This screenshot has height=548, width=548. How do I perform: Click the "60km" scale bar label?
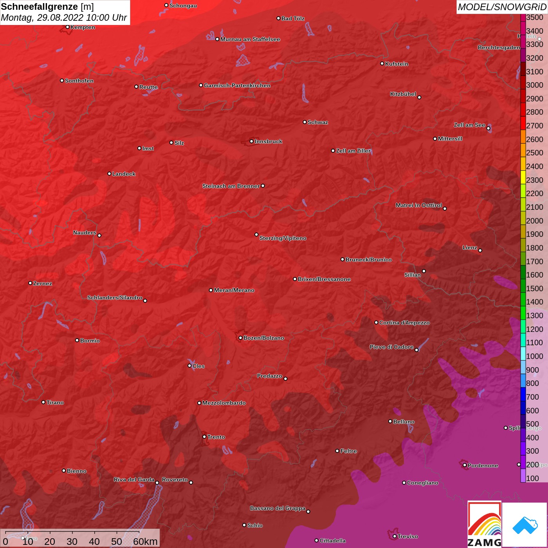(145, 541)
